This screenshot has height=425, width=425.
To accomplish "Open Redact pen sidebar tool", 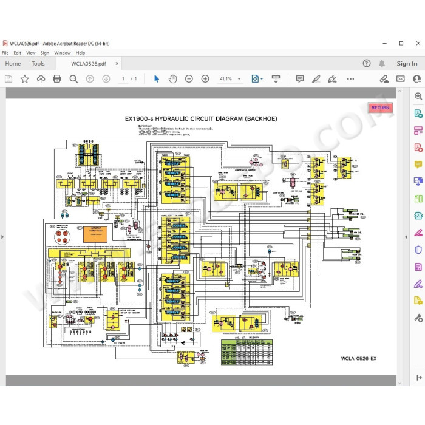I will point(418,233).
